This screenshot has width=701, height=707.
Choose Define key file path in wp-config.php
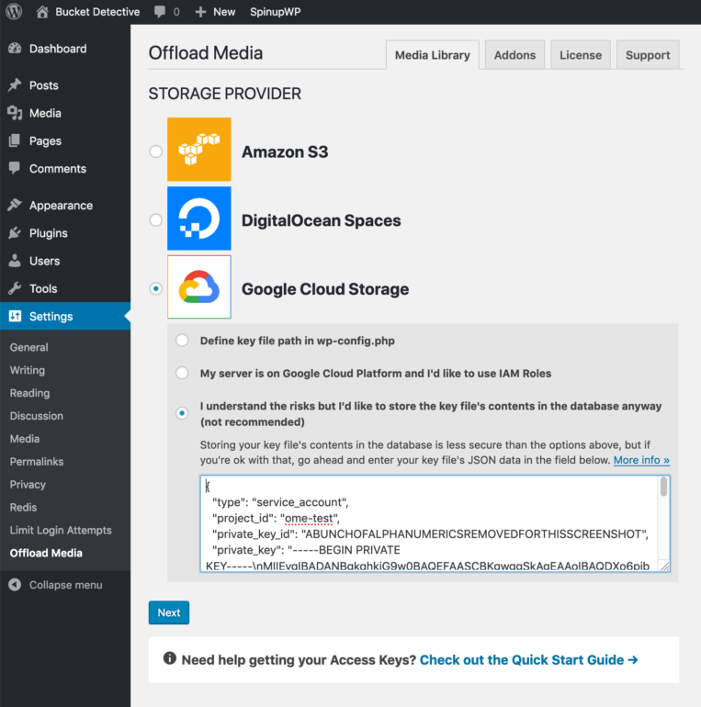(182, 341)
